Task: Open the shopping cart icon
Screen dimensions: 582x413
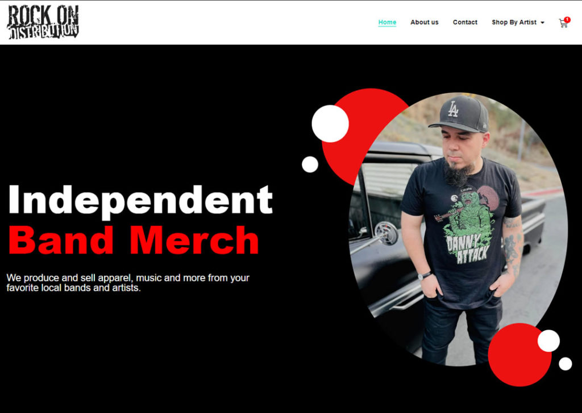Action: tap(563, 24)
